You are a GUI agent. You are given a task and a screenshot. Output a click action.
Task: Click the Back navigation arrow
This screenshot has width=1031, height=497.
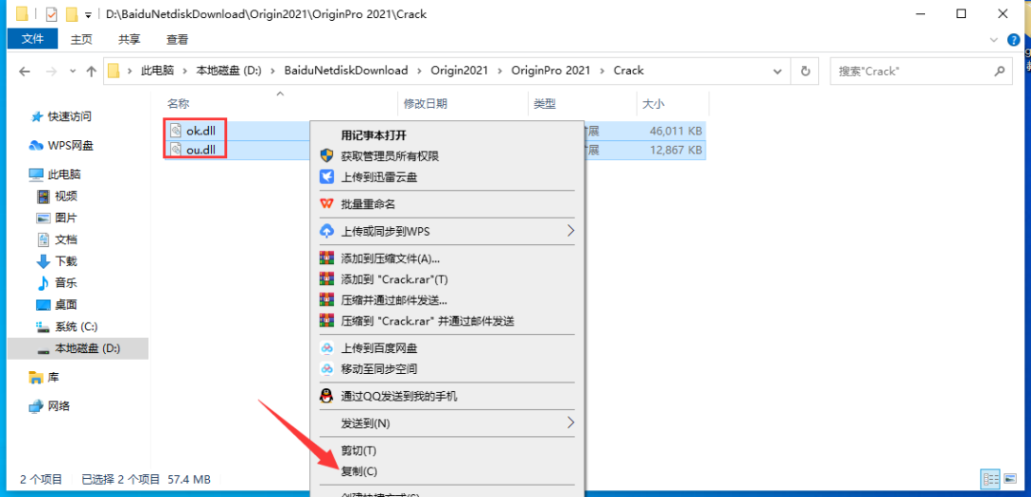(25, 71)
